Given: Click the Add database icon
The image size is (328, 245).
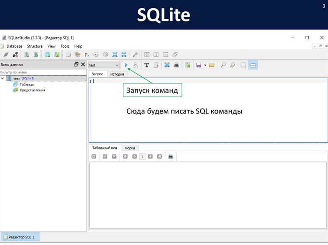Looking at the screenshot, I should (27, 55).
